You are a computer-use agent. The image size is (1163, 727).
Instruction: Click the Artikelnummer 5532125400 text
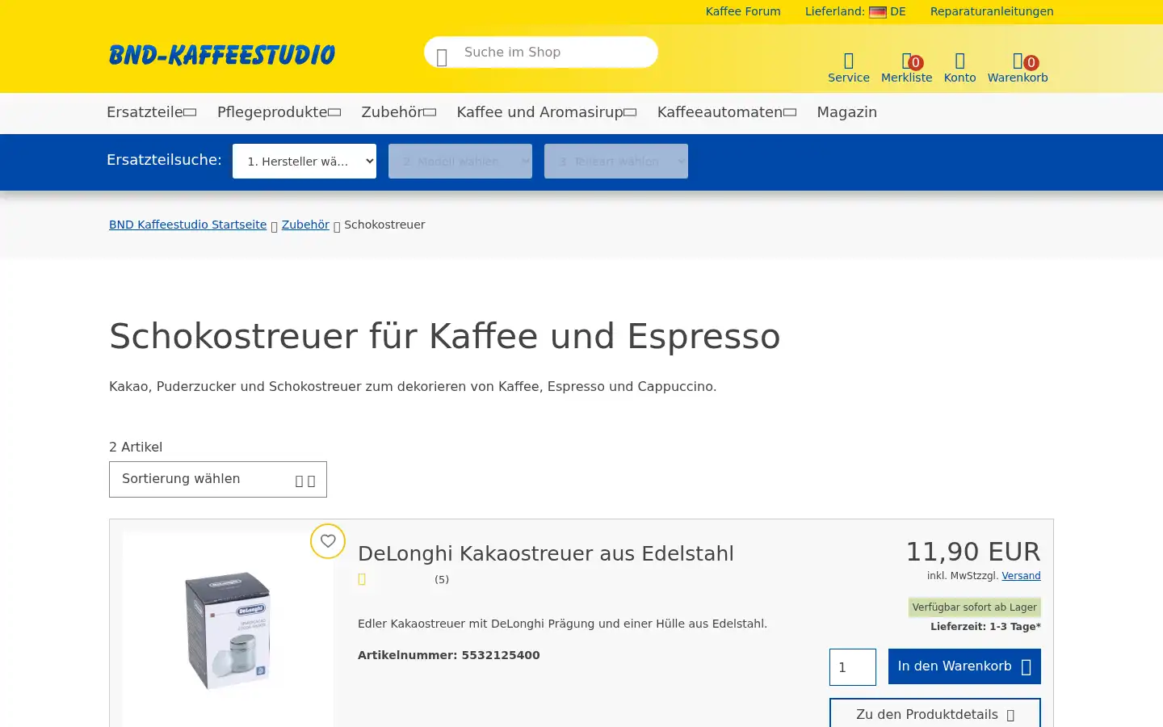coord(449,655)
